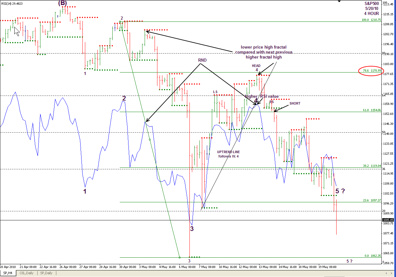The image size is (396, 277).
Task: Click the 100.0 Fibonacci level label 1210.75
Action: click(x=371, y=20)
